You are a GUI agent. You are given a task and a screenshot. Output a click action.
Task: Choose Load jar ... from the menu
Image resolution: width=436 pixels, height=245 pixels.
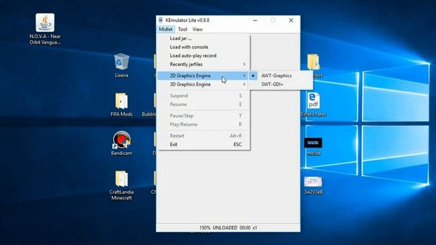(x=204, y=38)
